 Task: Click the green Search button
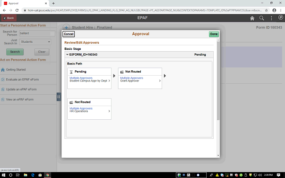[15, 52]
